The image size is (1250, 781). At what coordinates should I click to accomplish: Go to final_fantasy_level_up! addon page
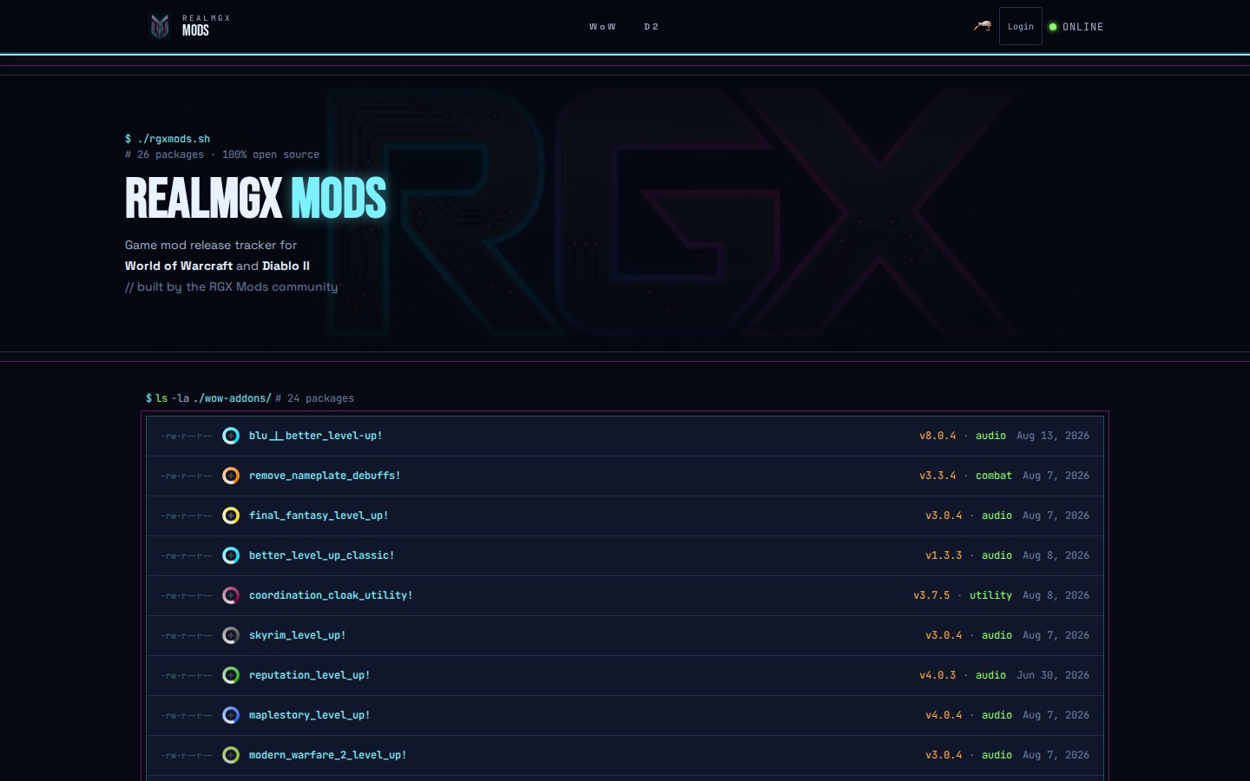(x=319, y=515)
